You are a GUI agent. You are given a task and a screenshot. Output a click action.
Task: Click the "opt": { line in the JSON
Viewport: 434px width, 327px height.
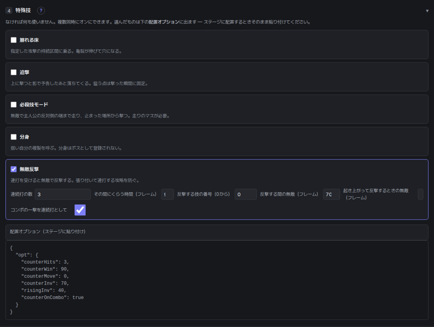click(27, 255)
